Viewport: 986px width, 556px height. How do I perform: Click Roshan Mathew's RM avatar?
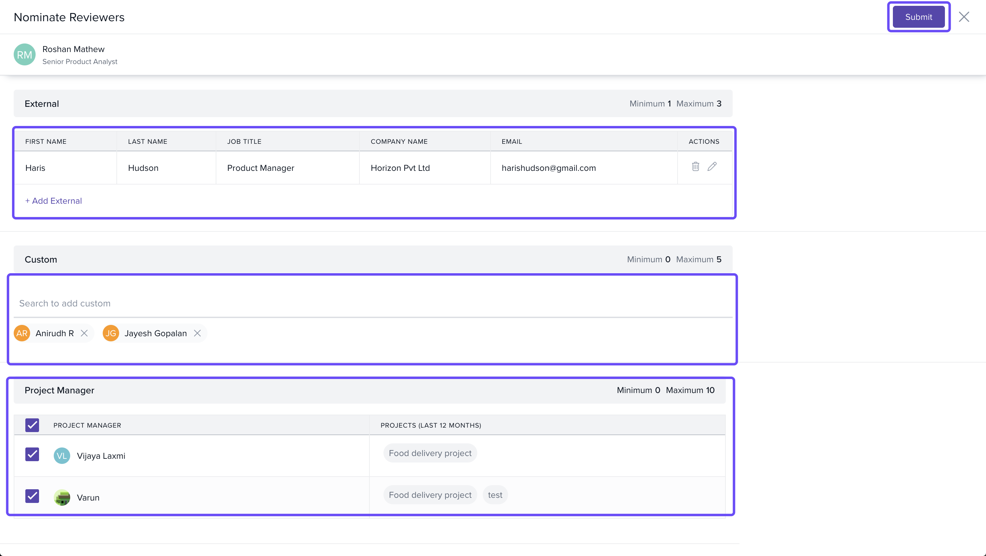click(25, 55)
